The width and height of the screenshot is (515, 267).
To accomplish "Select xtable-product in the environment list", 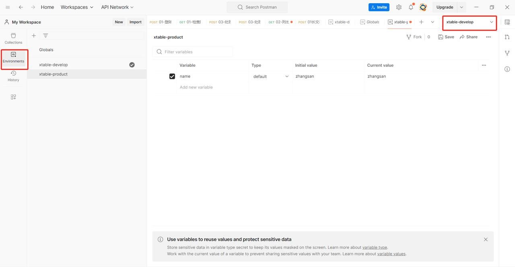I will pyautogui.click(x=87, y=74).
